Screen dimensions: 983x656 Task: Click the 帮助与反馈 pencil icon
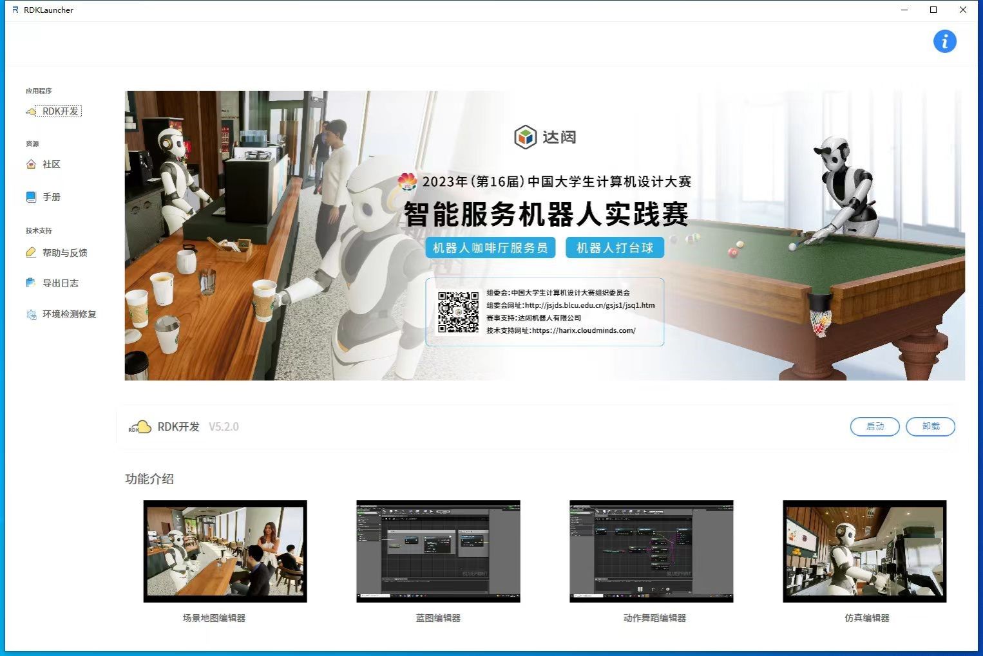pos(31,252)
